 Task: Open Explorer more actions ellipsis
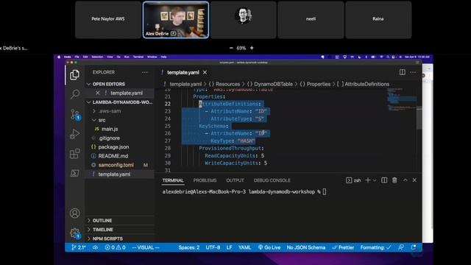[x=145, y=72]
